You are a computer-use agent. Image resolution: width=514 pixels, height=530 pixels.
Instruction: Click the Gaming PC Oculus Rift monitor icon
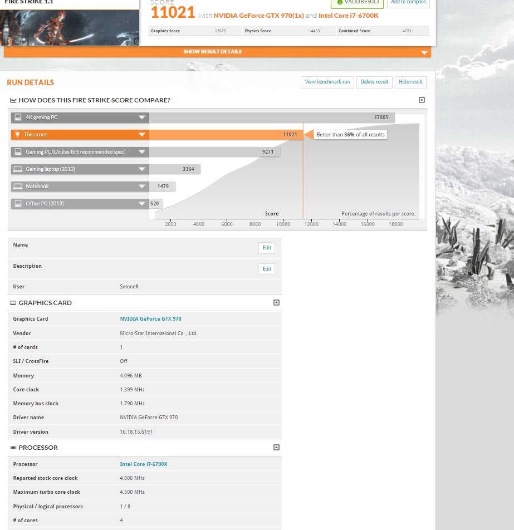(x=18, y=152)
